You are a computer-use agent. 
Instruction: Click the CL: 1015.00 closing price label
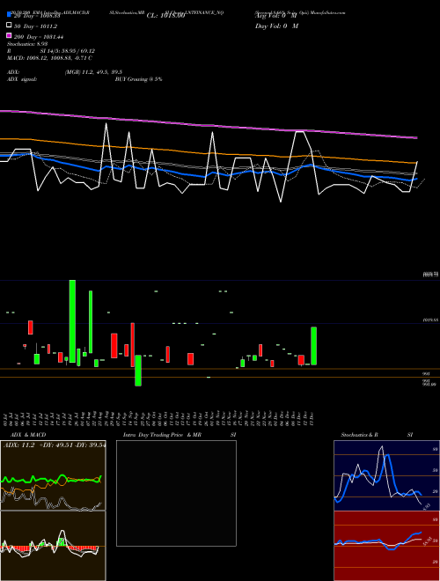pos(165,16)
